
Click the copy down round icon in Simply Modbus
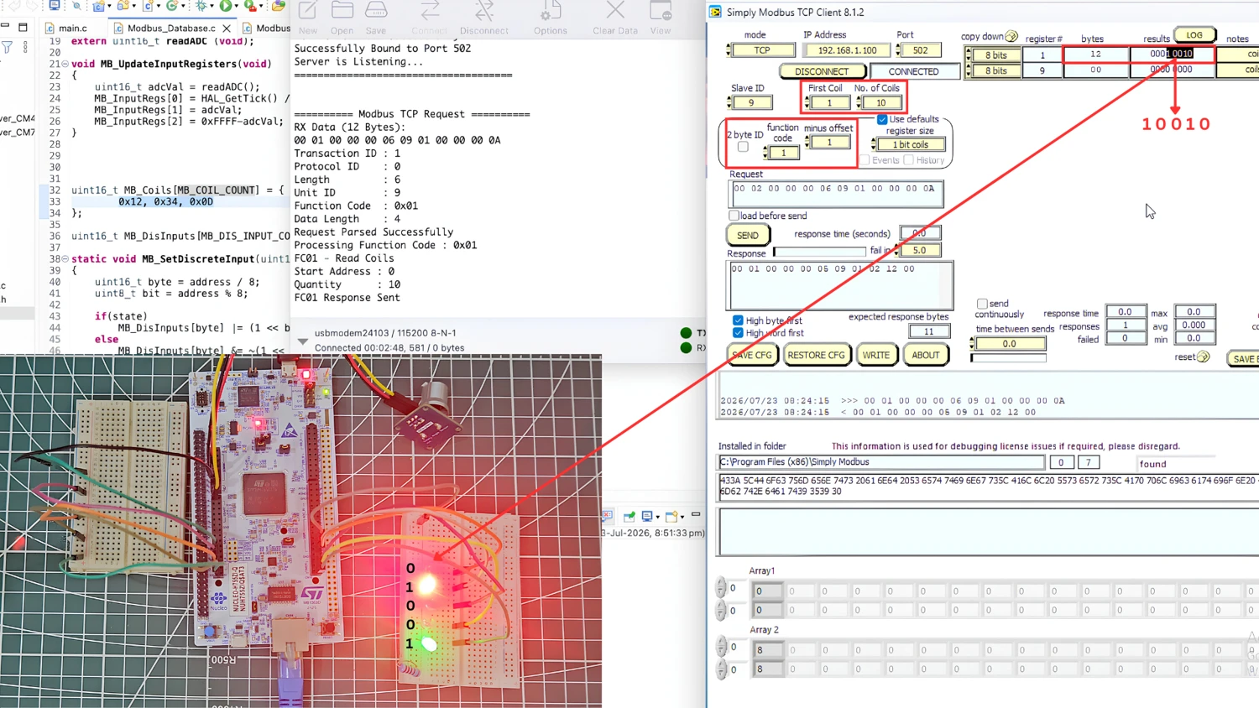(1011, 36)
